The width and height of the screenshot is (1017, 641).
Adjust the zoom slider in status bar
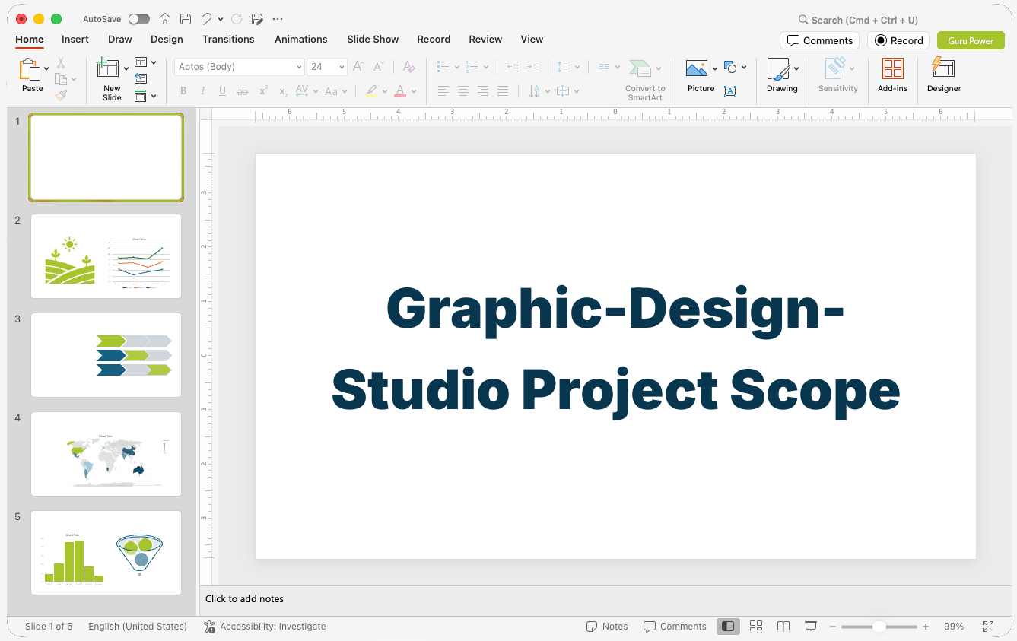pyautogui.click(x=879, y=627)
